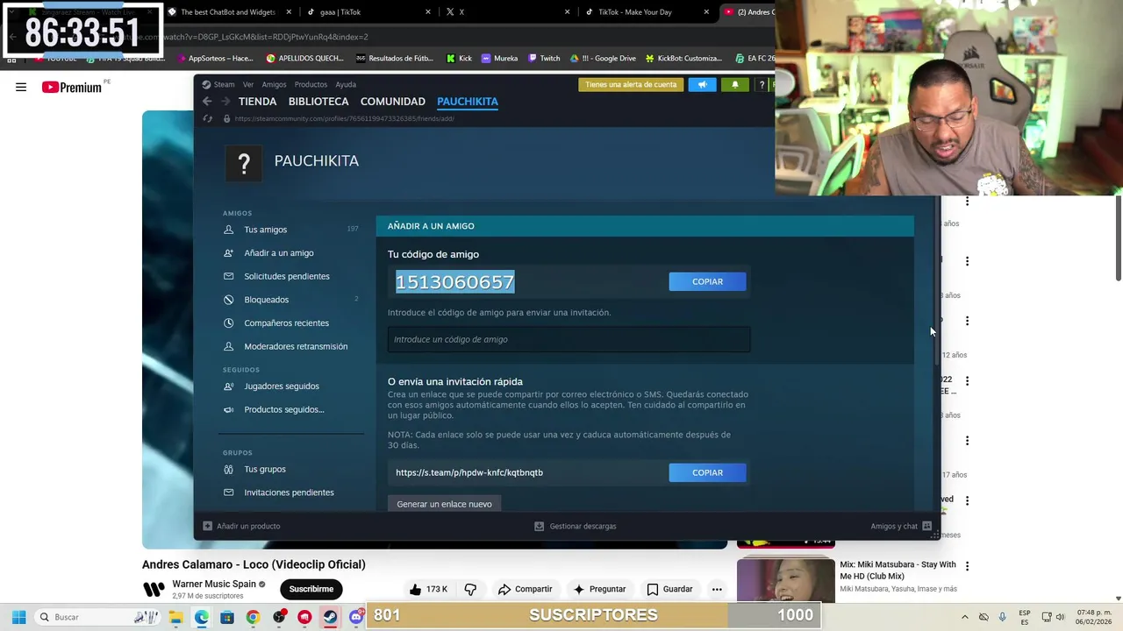Copy the friend code 1513060657
The image size is (1123, 631).
707,281
